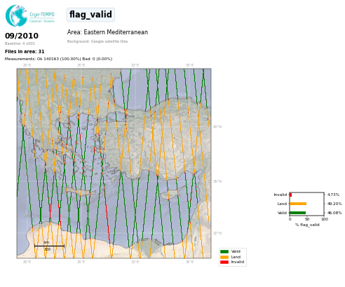The image size is (345, 287).
Task: Click the 09/2010 date heading
Action: click(22, 36)
